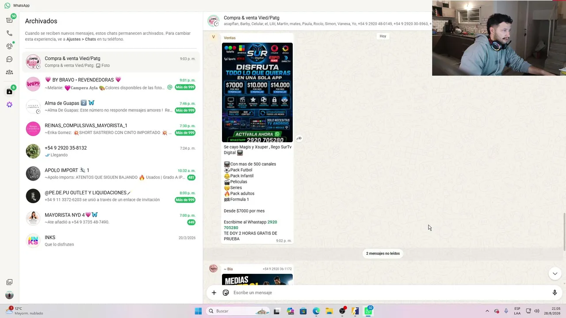Open the profile avatar in the sidebar
The width and height of the screenshot is (566, 318).
pos(9,295)
